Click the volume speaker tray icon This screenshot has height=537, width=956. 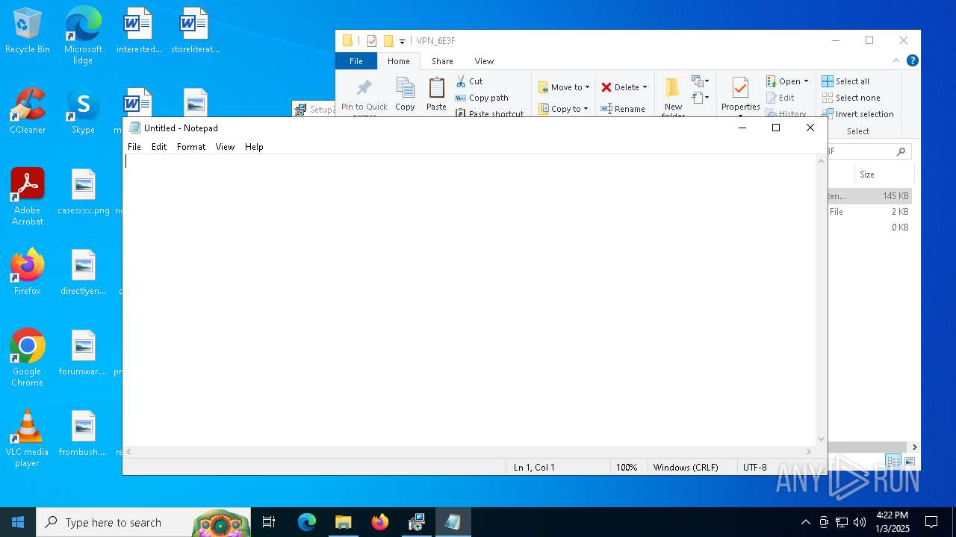coord(860,522)
